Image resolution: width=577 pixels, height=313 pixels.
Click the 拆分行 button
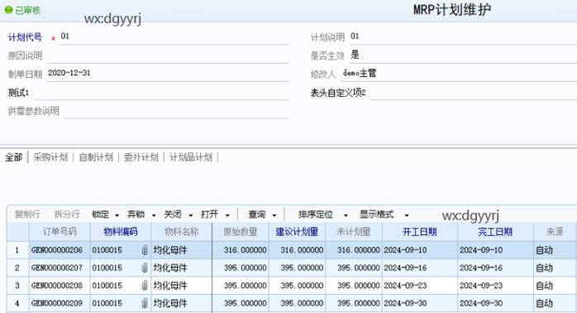coord(67,214)
